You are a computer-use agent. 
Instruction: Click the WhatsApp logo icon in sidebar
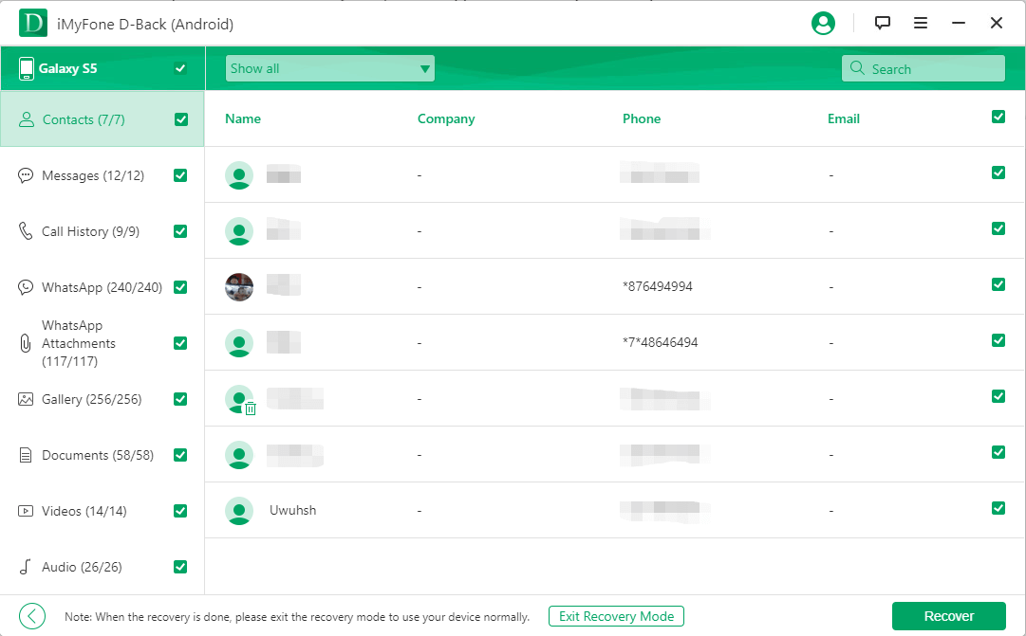25,287
